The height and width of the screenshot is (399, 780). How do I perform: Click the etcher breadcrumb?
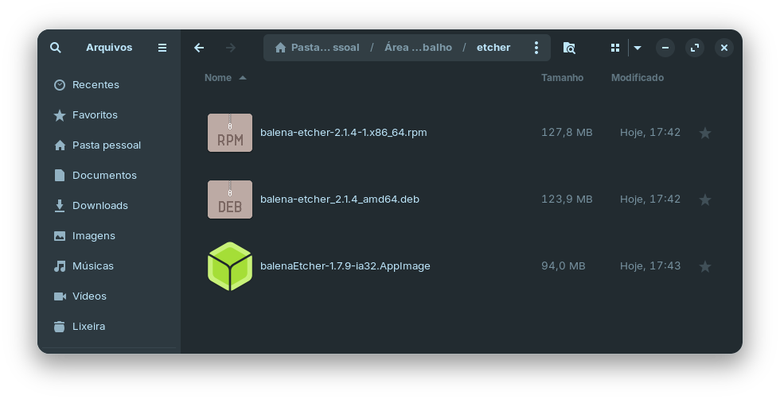pyautogui.click(x=493, y=48)
